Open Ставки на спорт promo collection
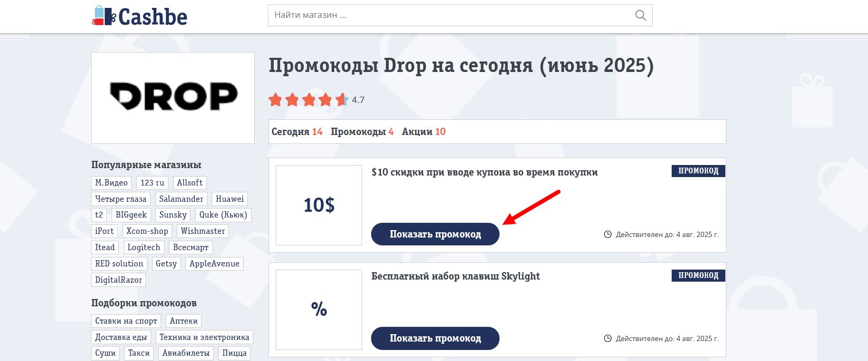Image resolution: width=868 pixels, height=361 pixels. pos(126,321)
